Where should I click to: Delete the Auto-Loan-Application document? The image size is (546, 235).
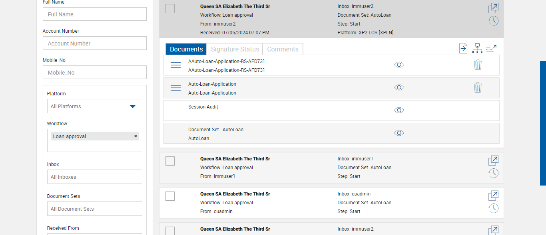pos(478,87)
